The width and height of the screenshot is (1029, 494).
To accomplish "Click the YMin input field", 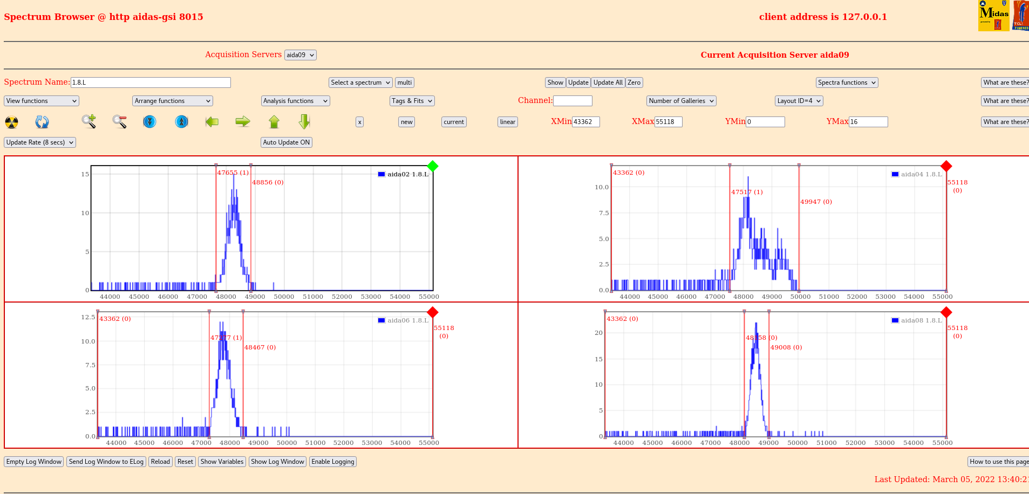I will pyautogui.click(x=765, y=122).
